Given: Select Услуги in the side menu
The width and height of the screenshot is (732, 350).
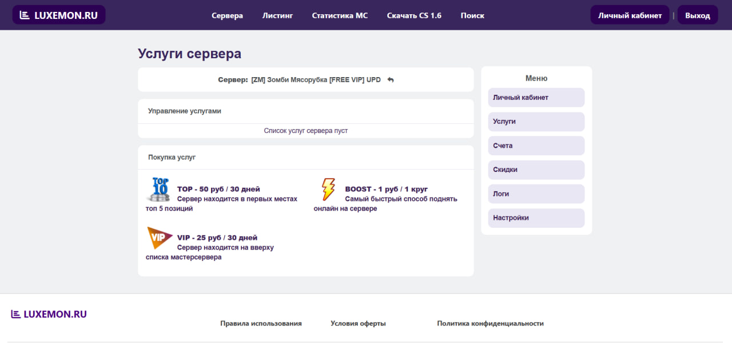Looking at the screenshot, I should [536, 122].
